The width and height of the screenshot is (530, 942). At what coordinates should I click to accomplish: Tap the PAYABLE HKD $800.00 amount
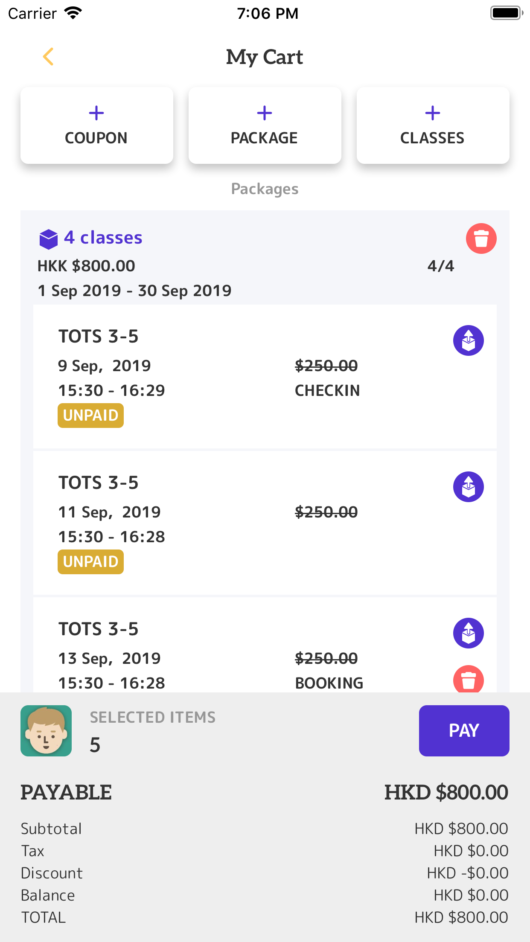[x=446, y=792]
